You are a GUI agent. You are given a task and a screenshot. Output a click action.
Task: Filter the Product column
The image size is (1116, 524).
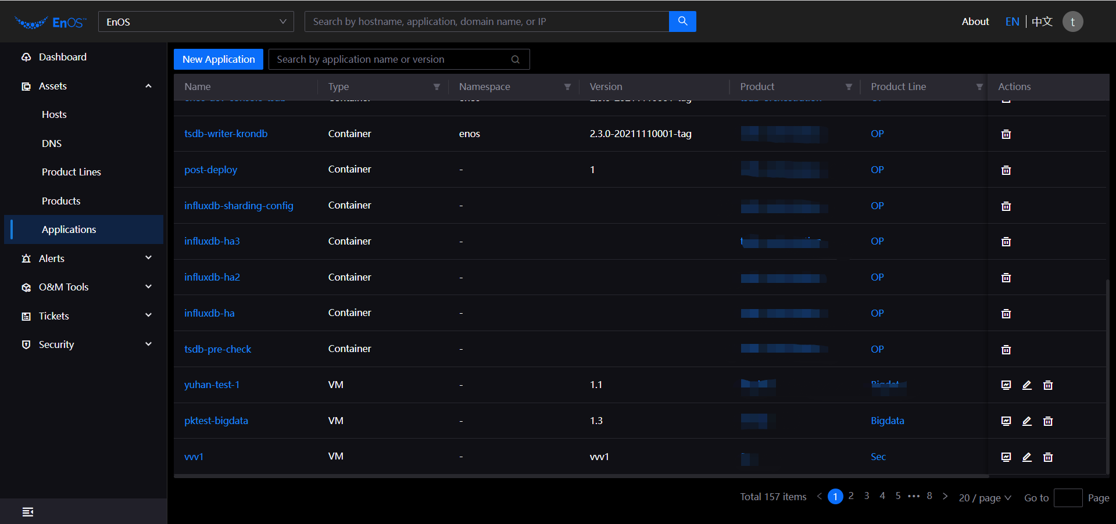point(849,87)
